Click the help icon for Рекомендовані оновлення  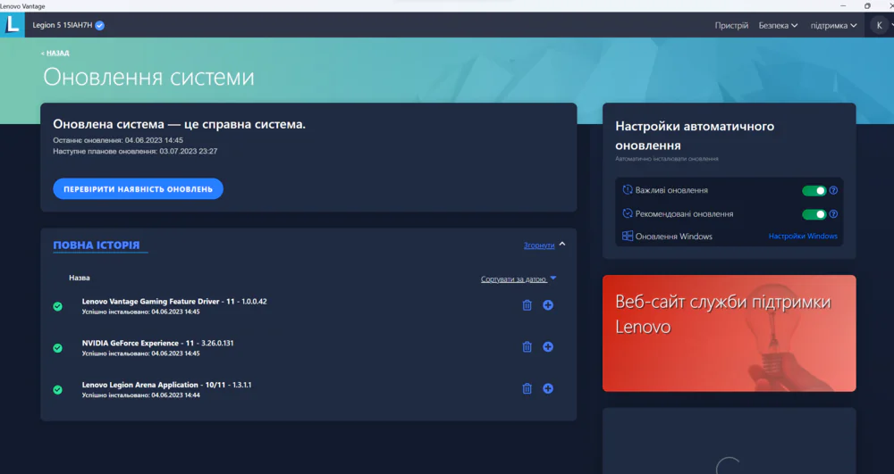pos(833,214)
